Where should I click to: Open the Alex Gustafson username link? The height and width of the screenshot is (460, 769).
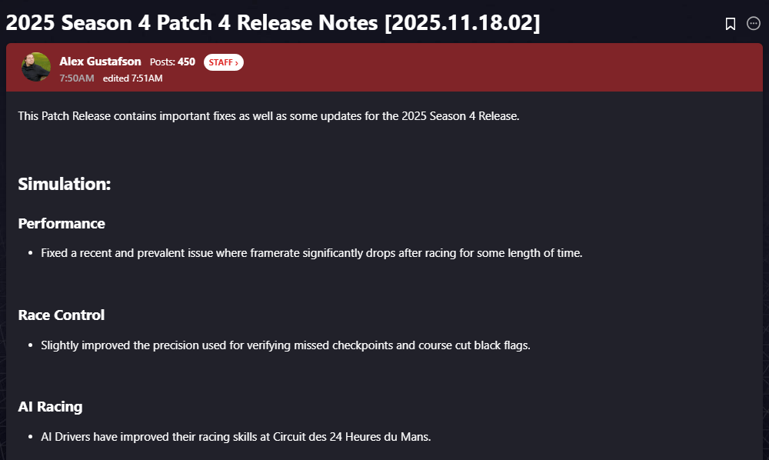pyautogui.click(x=100, y=62)
